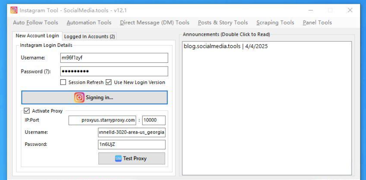Switch to Logged In Accounts (2) tab
Screen dimensions: 366x180
click(89, 37)
